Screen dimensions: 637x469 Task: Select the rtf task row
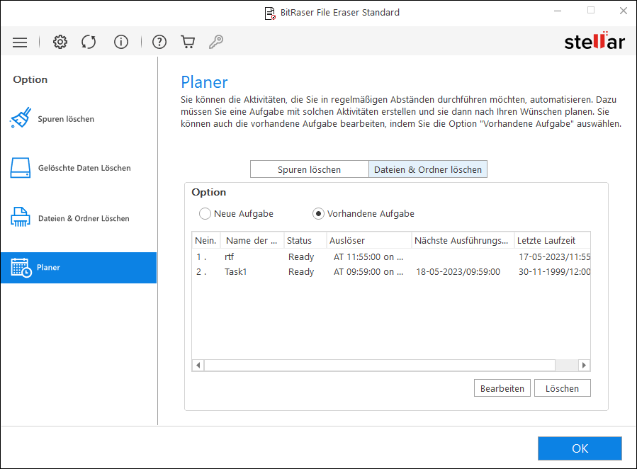point(391,256)
